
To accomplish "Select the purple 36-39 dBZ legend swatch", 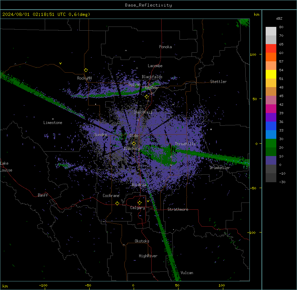I will click(x=271, y=117).
